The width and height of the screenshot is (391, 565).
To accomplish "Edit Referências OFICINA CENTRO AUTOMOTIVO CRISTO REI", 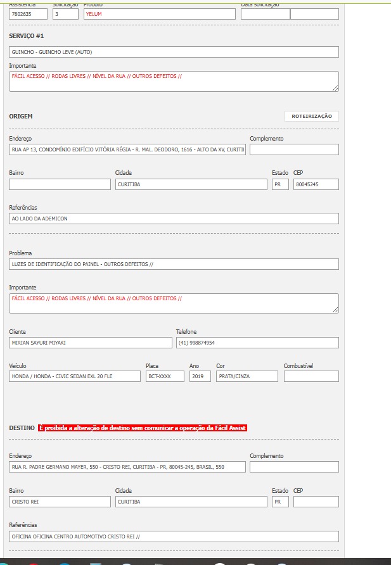I will point(174,536).
